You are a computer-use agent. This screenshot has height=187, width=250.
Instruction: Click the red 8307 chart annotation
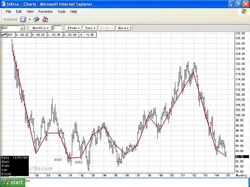pyautogui.click(x=58, y=160)
